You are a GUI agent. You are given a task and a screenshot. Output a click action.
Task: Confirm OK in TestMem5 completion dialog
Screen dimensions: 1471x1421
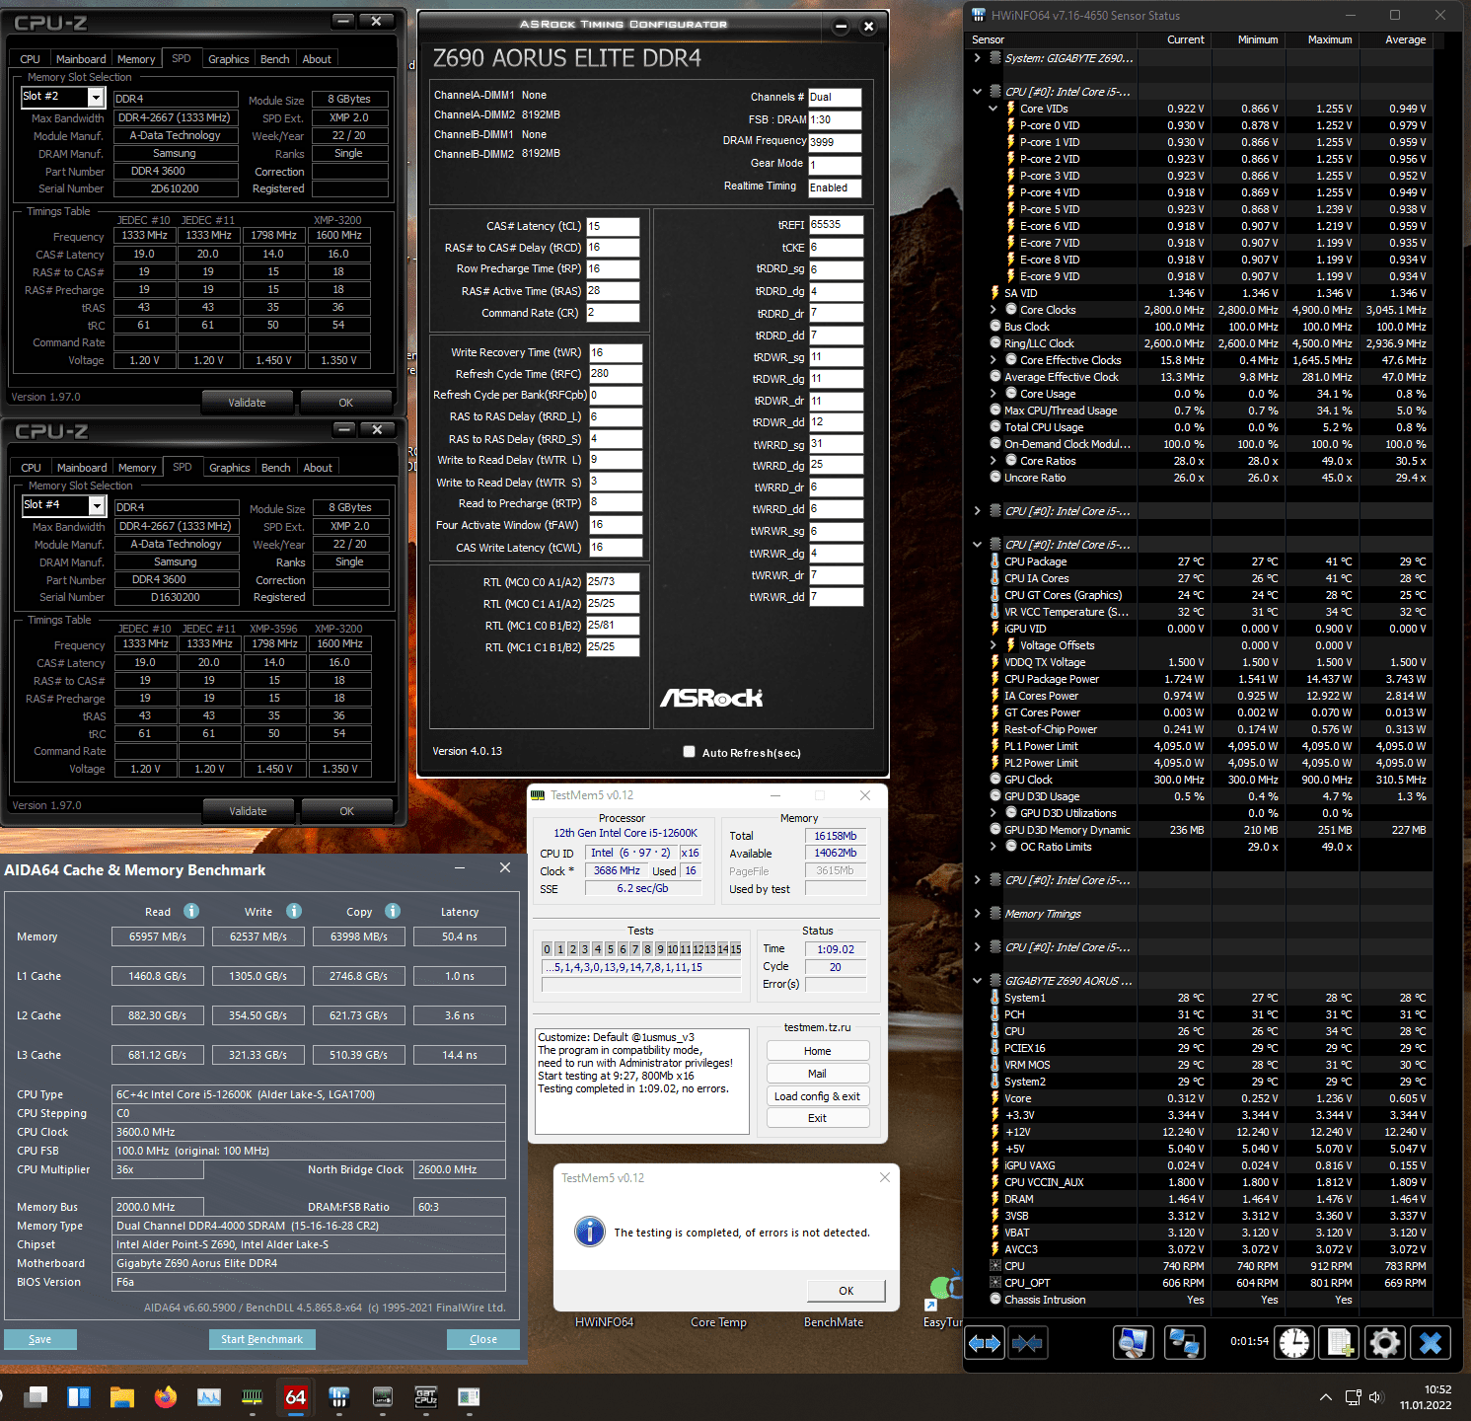click(x=846, y=1291)
